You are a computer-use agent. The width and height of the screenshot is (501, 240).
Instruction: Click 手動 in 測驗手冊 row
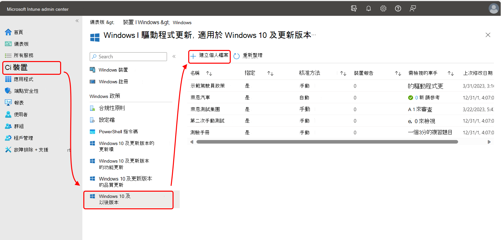pyautogui.click(x=305, y=133)
